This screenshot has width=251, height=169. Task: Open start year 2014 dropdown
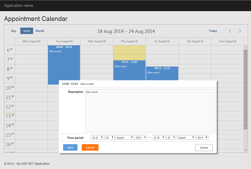[x=140, y=137]
